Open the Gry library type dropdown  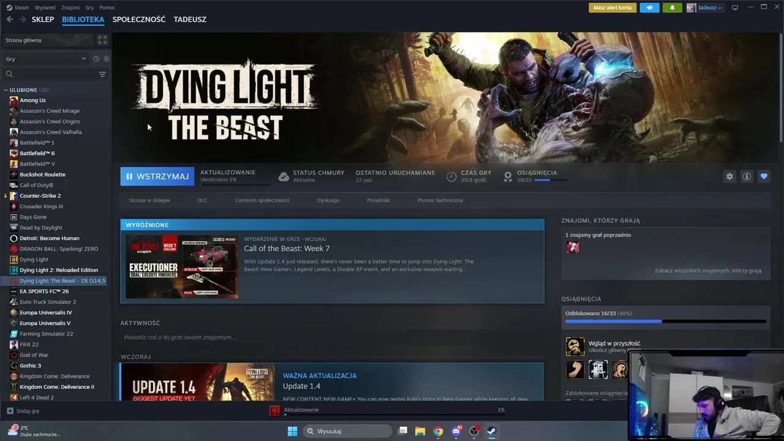coord(45,59)
